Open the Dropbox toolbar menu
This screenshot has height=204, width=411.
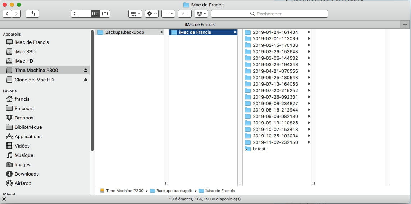(201, 14)
